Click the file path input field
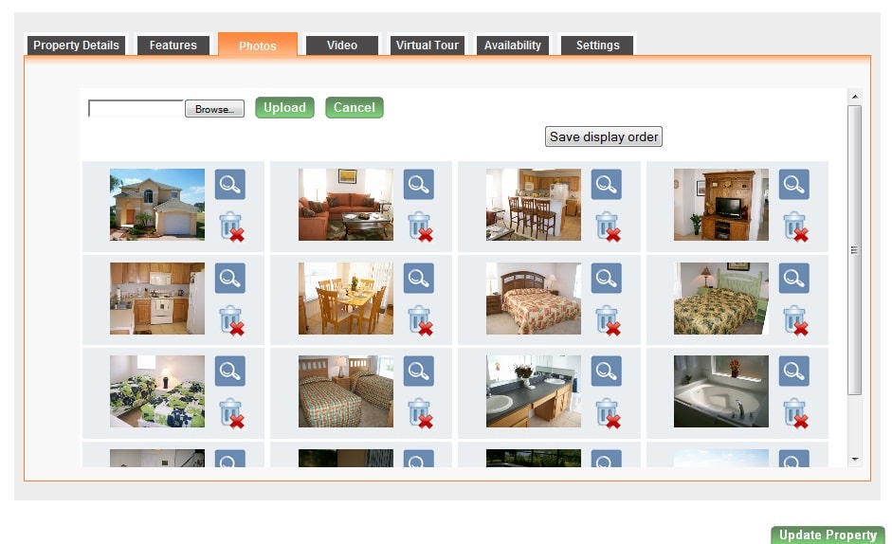This screenshot has width=892, height=544. [x=136, y=108]
